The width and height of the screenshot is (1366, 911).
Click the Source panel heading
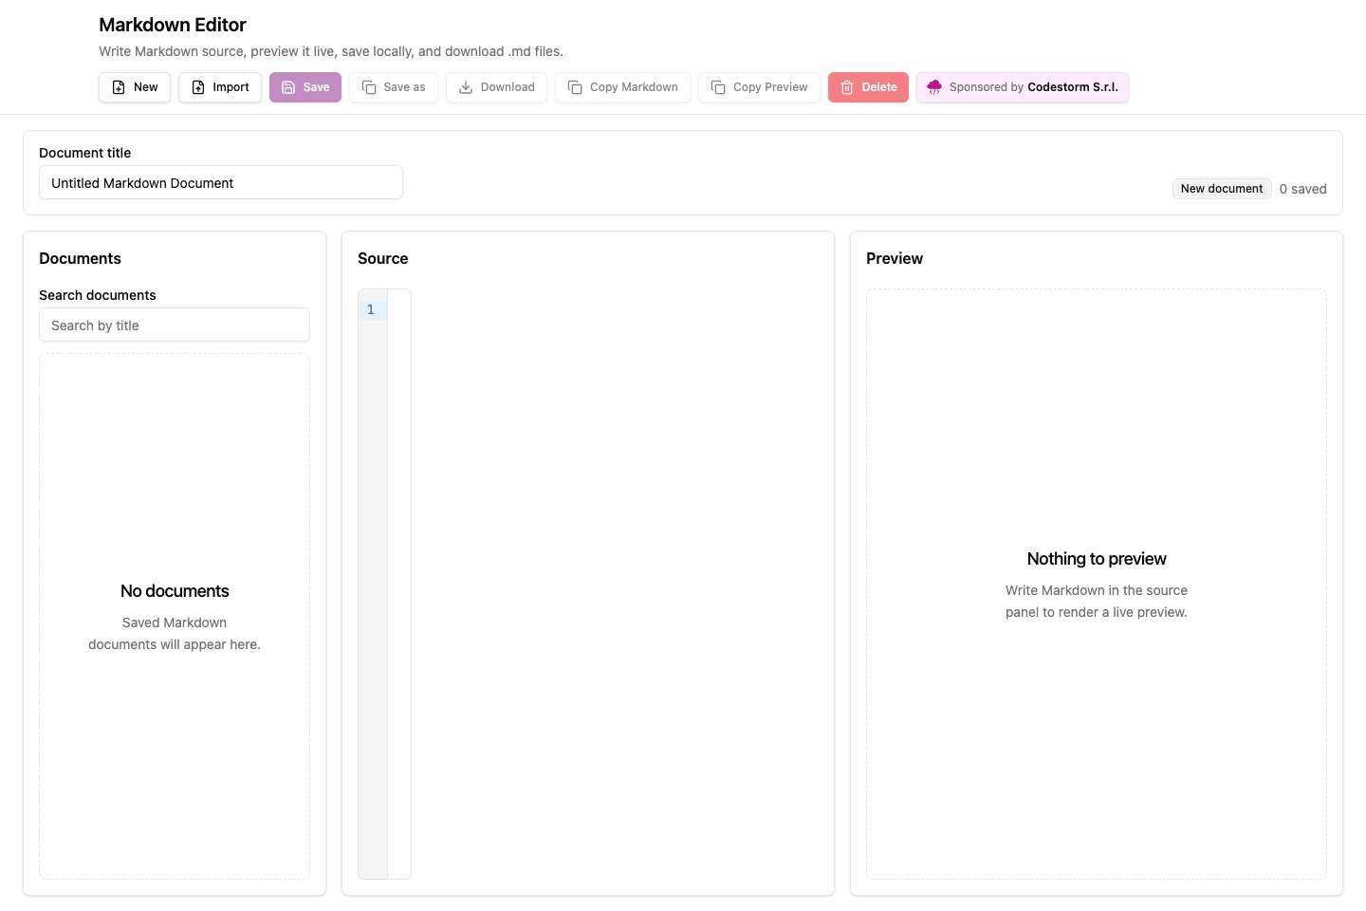(x=382, y=258)
